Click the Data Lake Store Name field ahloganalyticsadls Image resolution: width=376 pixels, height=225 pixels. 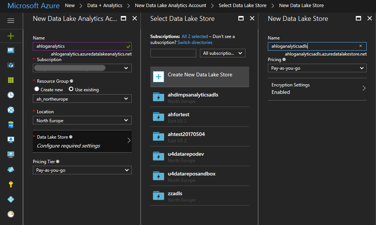317,46
